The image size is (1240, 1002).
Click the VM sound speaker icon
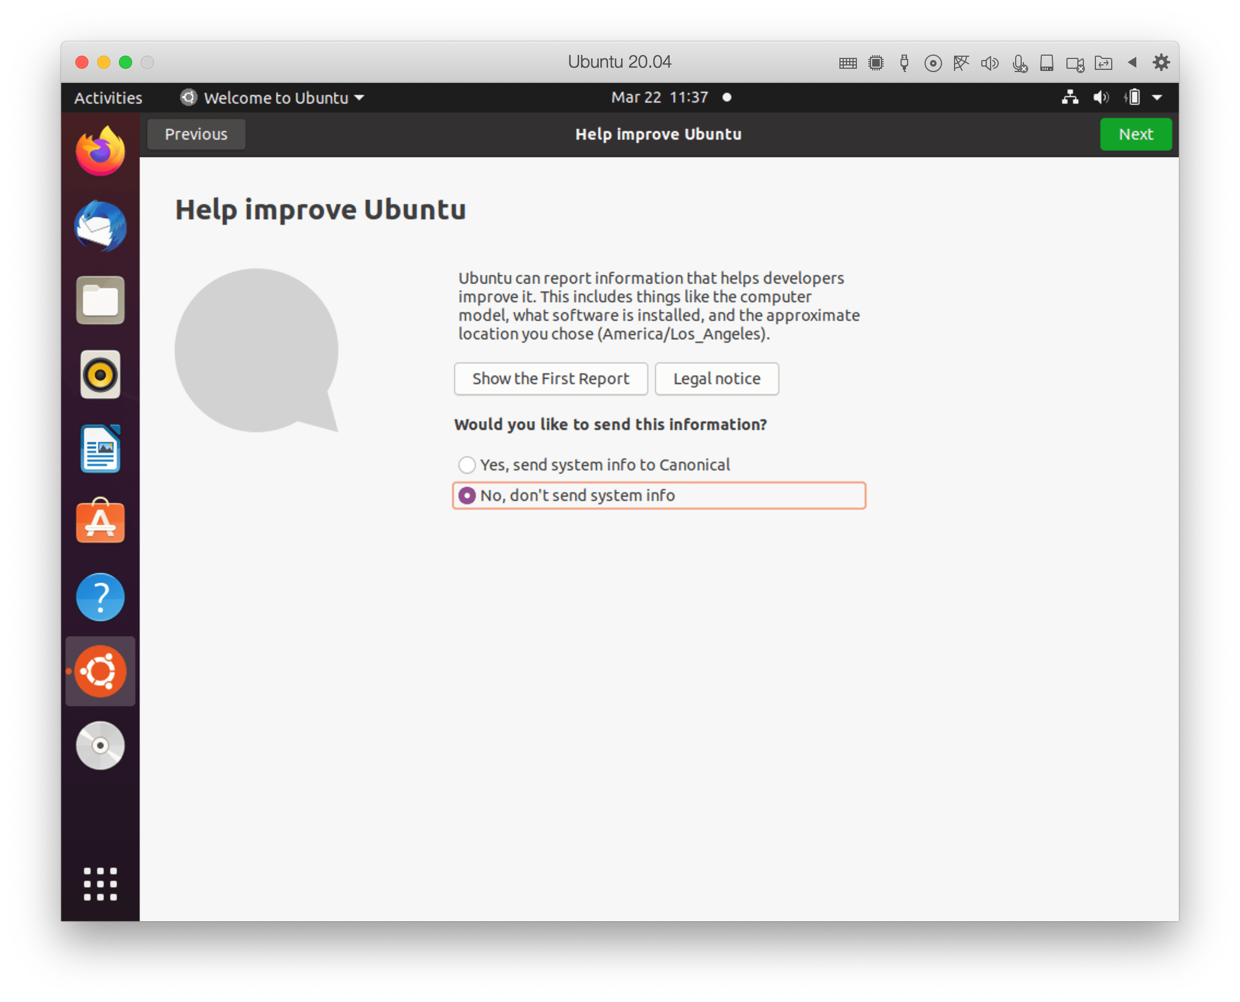[989, 62]
